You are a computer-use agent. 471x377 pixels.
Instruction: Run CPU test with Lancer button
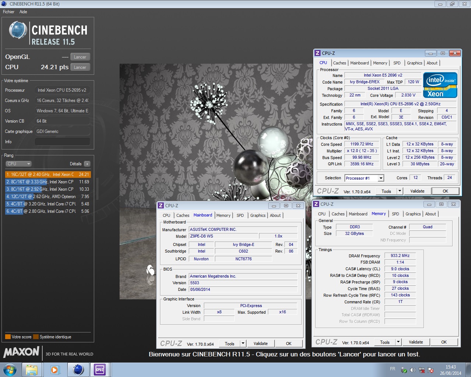[x=80, y=67]
